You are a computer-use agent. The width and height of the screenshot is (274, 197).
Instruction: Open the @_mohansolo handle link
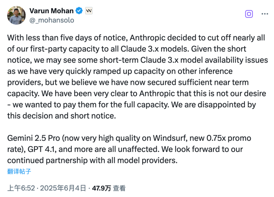tap(52, 20)
